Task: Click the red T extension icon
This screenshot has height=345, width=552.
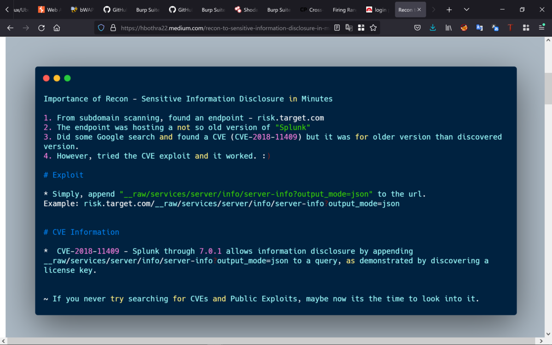Action: pos(510,28)
